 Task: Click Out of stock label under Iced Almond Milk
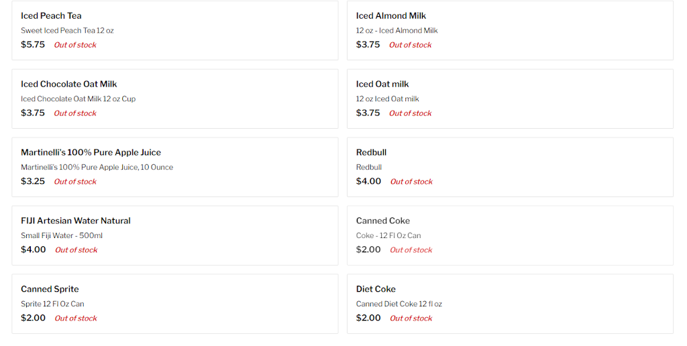(x=411, y=45)
